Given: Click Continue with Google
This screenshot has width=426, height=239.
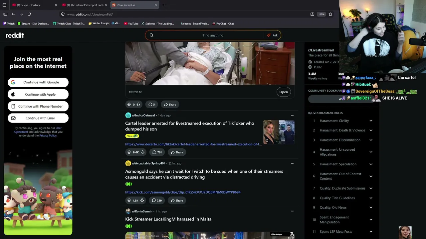Looking at the screenshot, I should pyautogui.click(x=38, y=82).
